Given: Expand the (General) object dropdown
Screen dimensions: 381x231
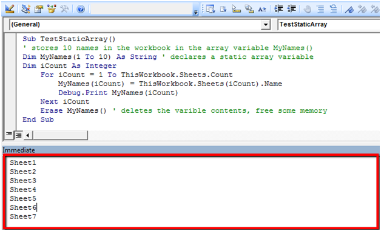Looking at the screenshot, I should click(x=266, y=24).
